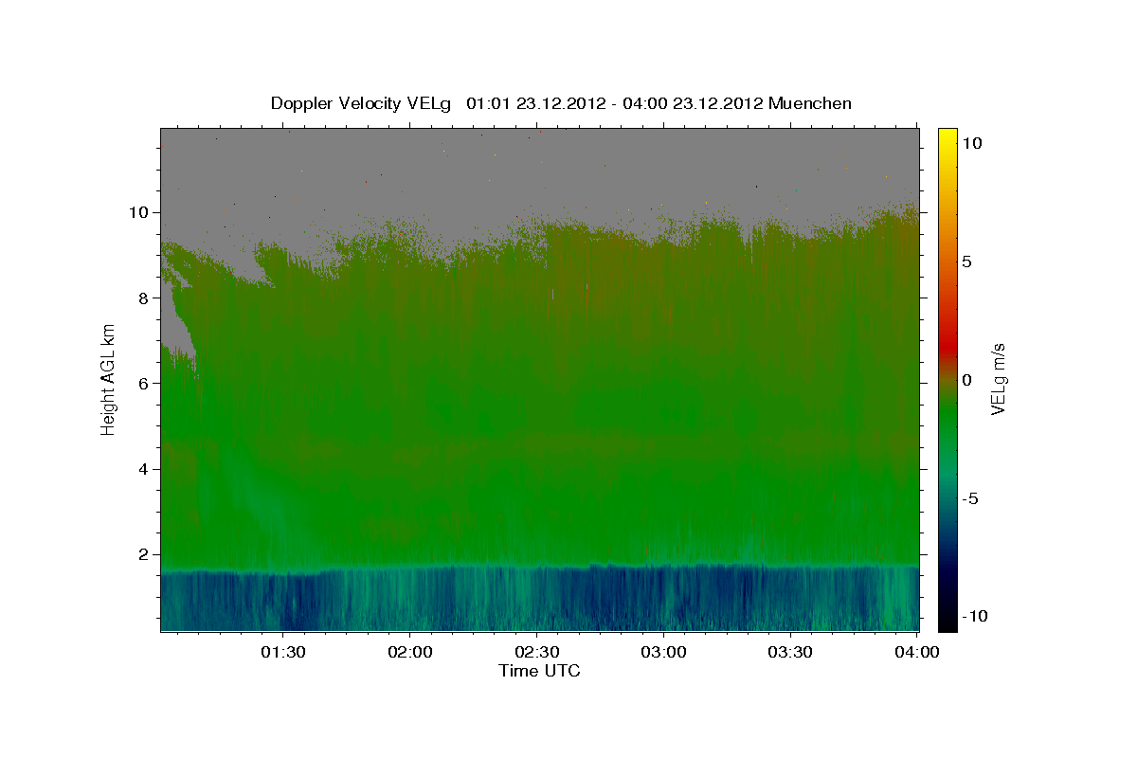Click the "VELg m/s" colorbar label
The width and height of the screenshot is (1137, 758).
pos(998,379)
